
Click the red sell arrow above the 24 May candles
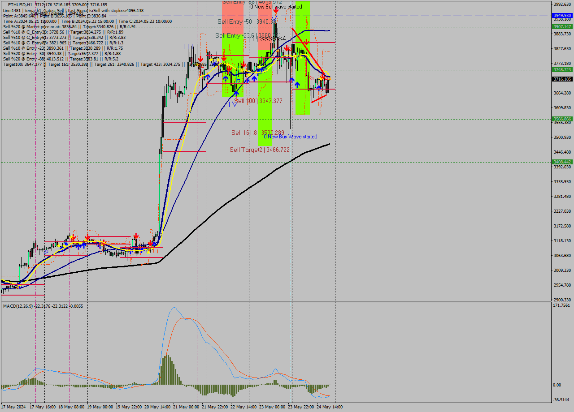coord(323,77)
